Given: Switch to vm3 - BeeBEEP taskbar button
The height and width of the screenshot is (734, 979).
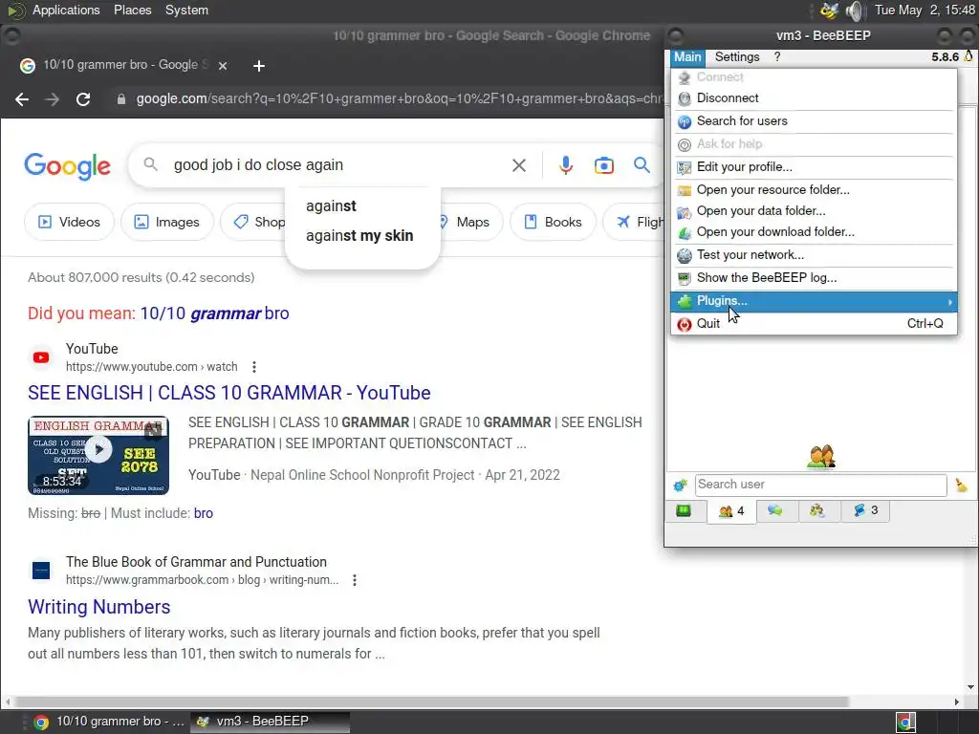Looking at the screenshot, I should [270, 723].
